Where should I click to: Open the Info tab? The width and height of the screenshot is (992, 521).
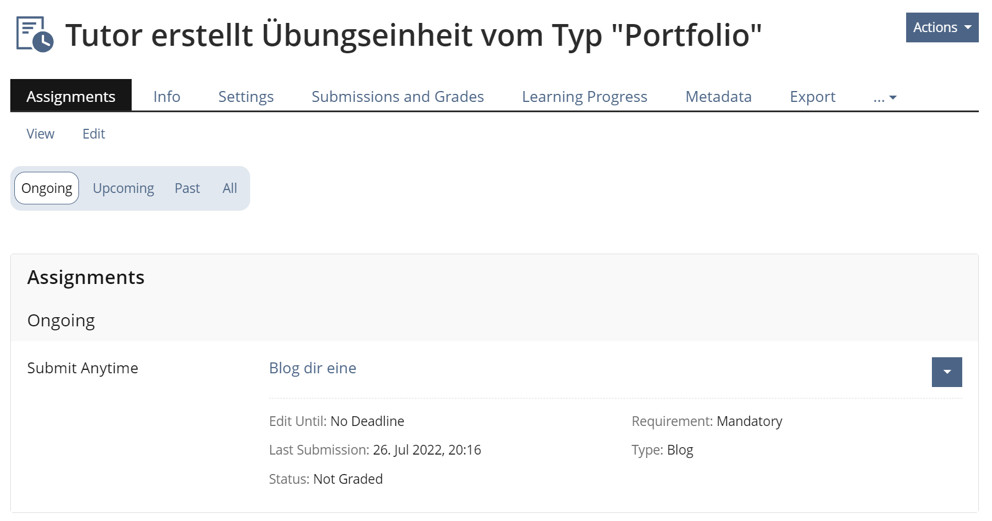point(167,96)
